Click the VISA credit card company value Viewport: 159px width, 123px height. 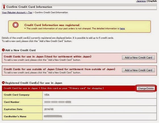tap(47, 95)
